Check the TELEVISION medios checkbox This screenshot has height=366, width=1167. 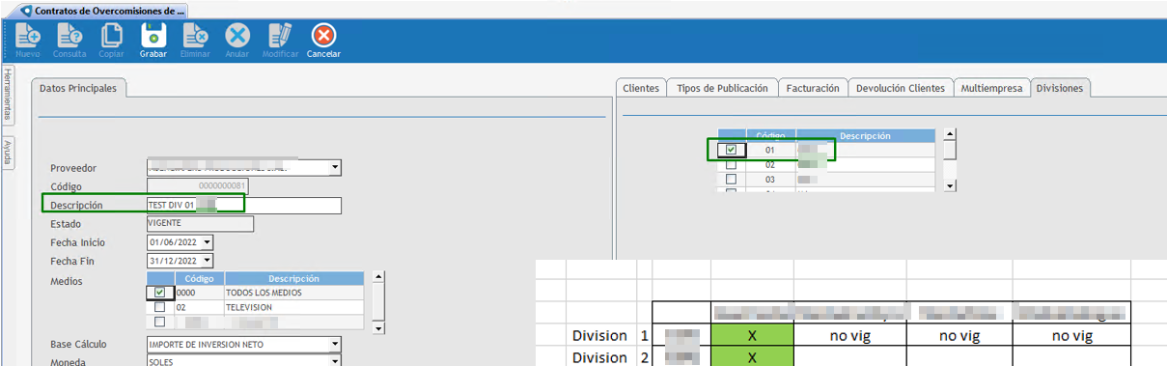pyautogui.click(x=159, y=307)
